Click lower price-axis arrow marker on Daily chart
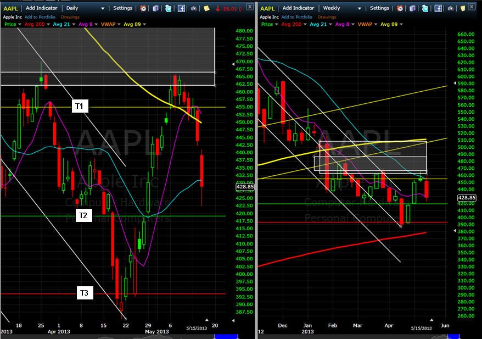This screenshot has height=339, width=482. (233, 320)
